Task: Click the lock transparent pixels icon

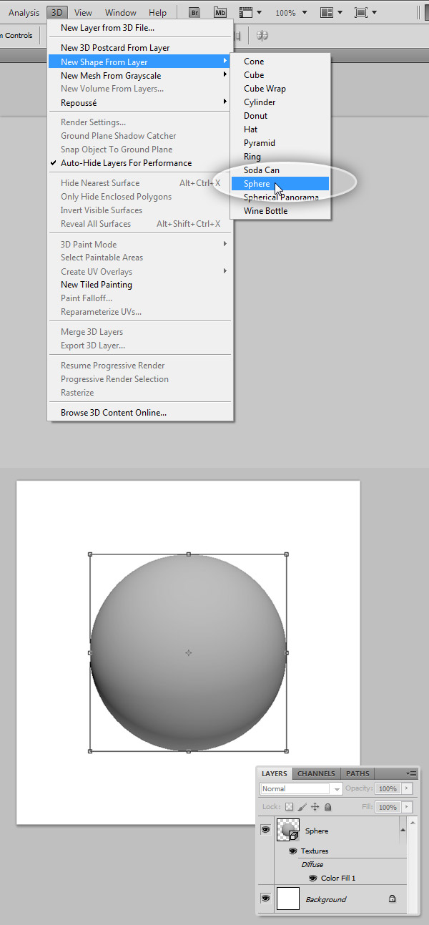Action: tap(290, 807)
